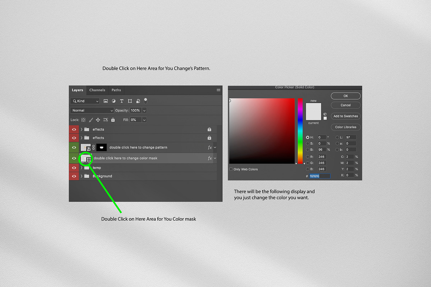Click the Fill 0% value field

[135, 120]
